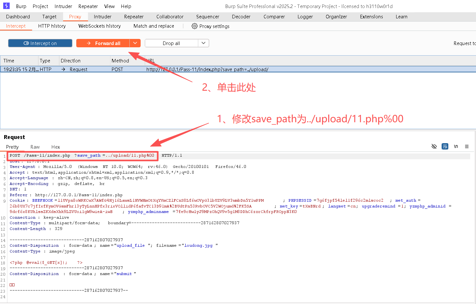Screen dimensions: 476x304
Task: Click the PHPSESSID cookie name
Action: click(x=300, y=200)
